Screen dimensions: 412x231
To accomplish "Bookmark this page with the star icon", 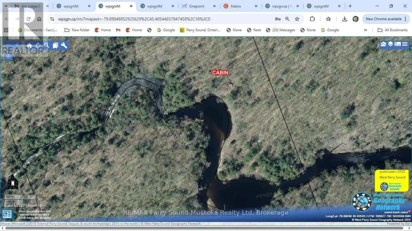I will click(297, 19).
